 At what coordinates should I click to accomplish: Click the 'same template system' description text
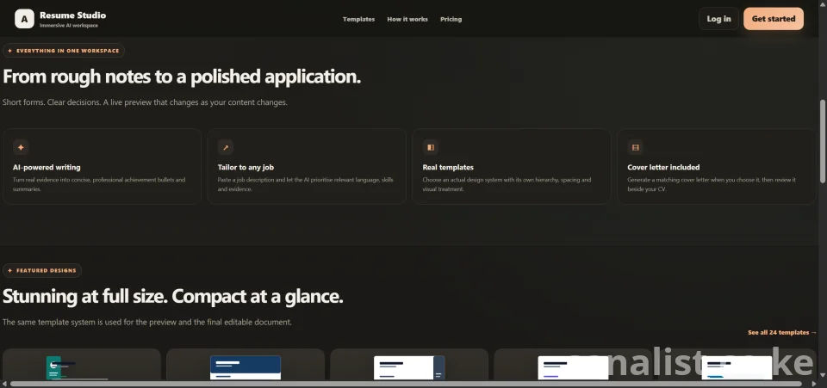[147, 323]
